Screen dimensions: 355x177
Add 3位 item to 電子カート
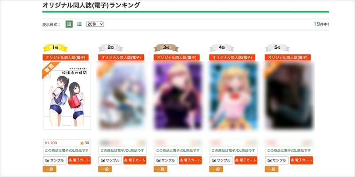coord(190,160)
